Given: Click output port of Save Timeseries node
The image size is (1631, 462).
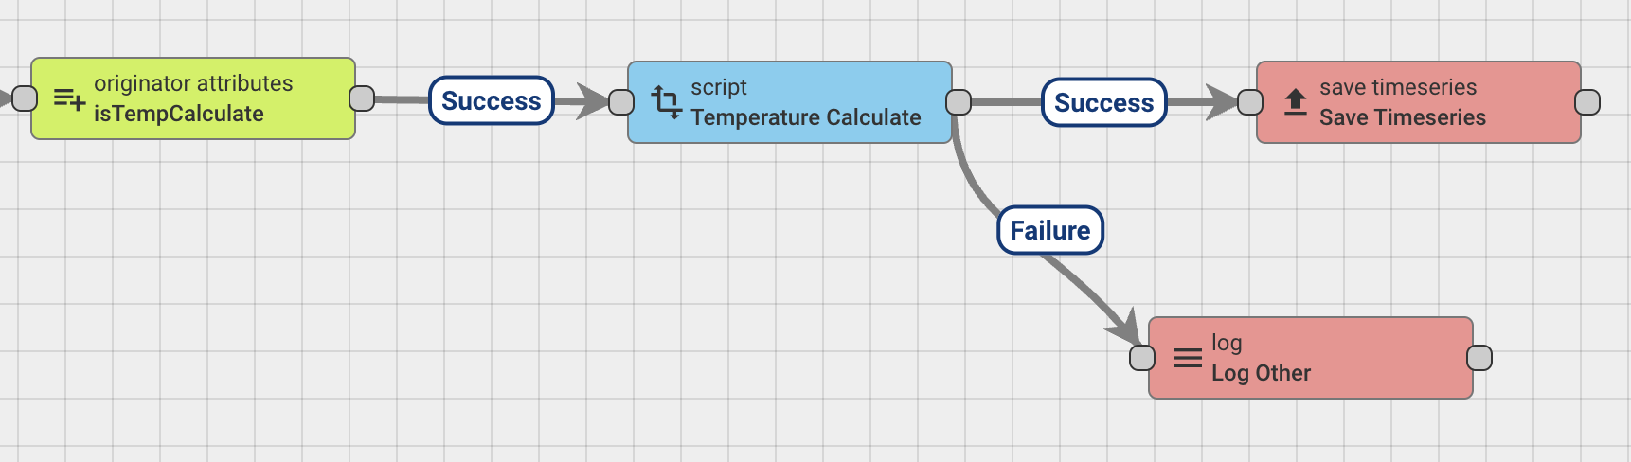Looking at the screenshot, I should (x=1587, y=101).
